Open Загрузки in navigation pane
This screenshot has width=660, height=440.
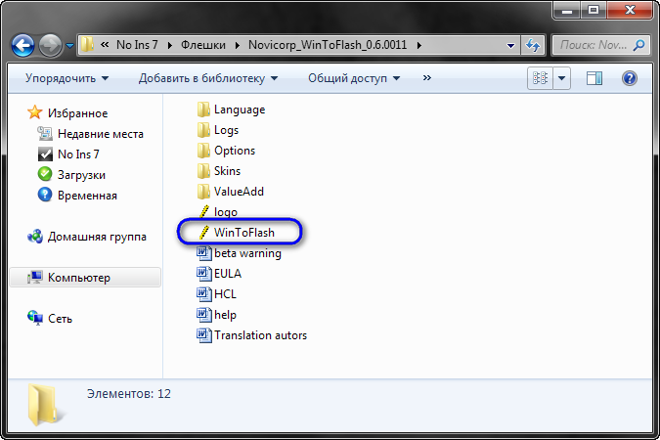click(81, 175)
